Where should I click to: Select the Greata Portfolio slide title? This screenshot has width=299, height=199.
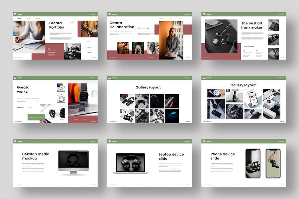coord(56,25)
